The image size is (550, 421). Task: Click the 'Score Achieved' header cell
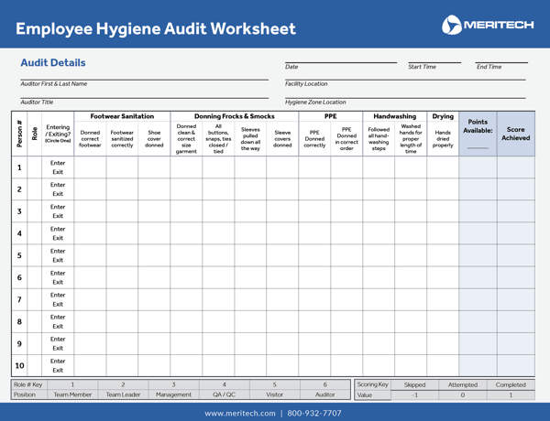(515, 134)
